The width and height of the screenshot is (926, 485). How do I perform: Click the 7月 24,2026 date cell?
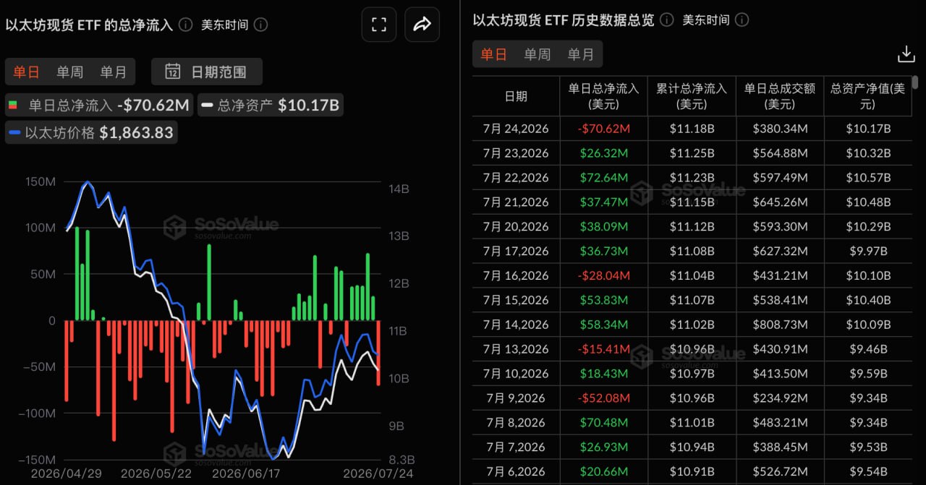(516, 129)
